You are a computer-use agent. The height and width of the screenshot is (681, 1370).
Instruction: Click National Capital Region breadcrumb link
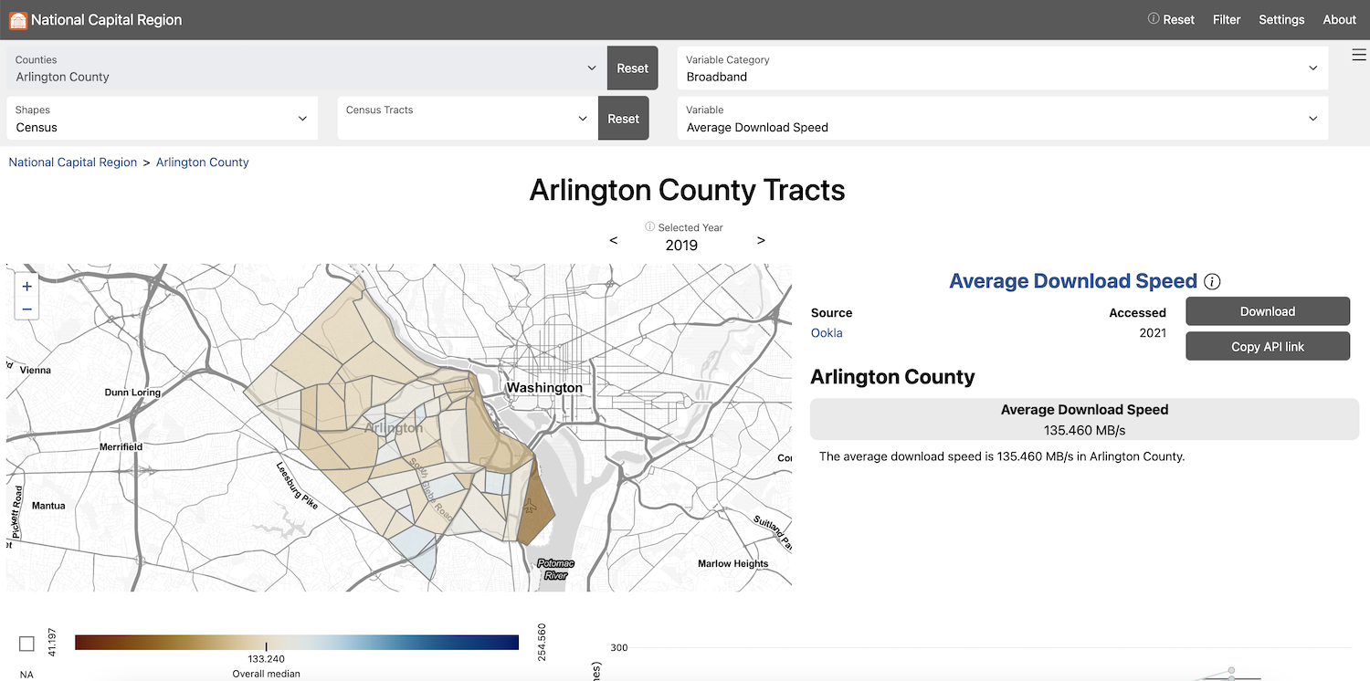[x=73, y=162]
